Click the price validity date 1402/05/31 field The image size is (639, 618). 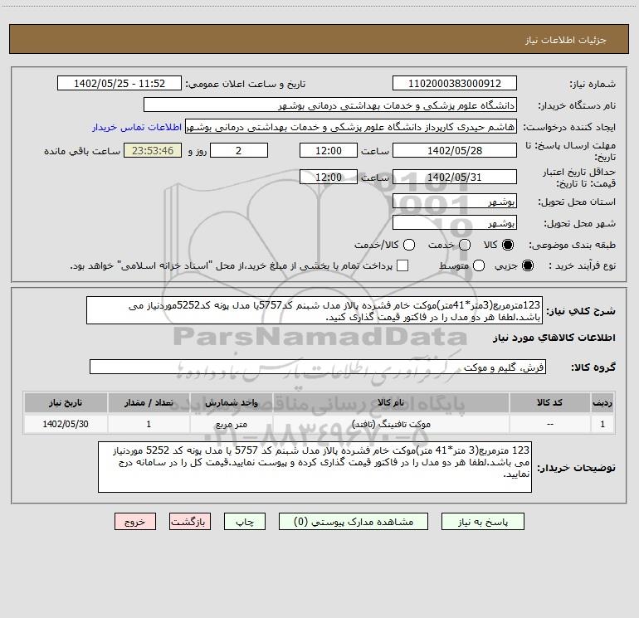(x=455, y=177)
